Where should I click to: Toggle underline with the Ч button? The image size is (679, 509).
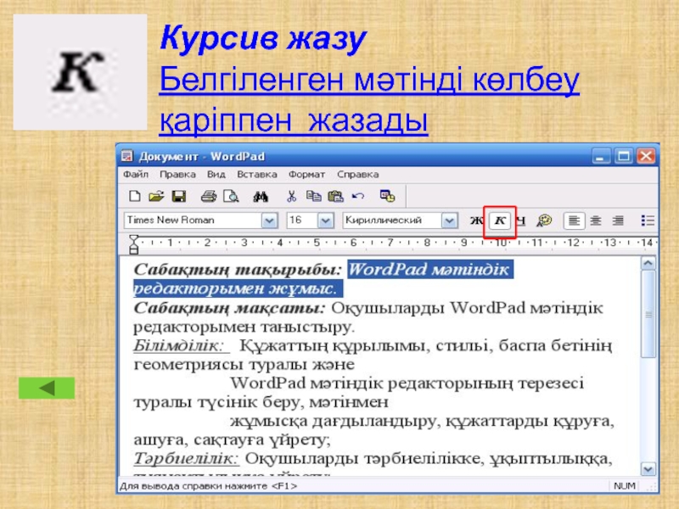[521, 221]
